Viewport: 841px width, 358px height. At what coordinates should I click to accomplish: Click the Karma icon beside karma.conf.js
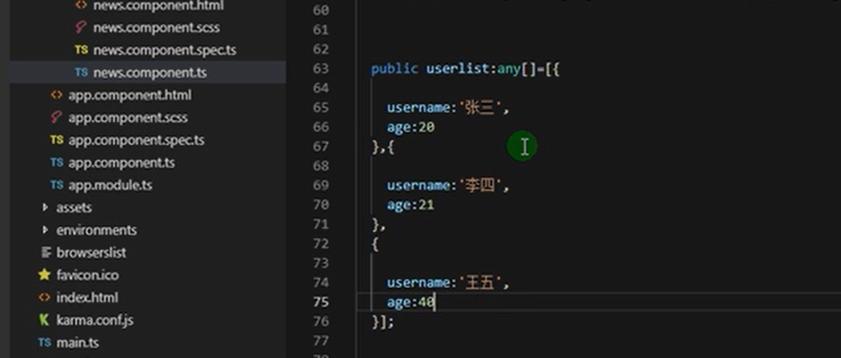[x=44, y=320]
